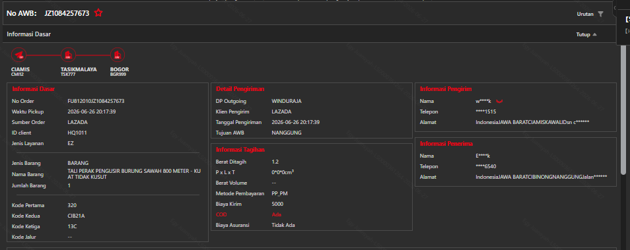Click the Waktu Pickup value 2026-06-26 20:17:39
Screen dimensions: 630x250
pos(92,111)
